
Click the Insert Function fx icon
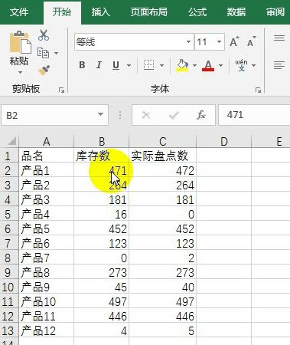tap(201, 115)
